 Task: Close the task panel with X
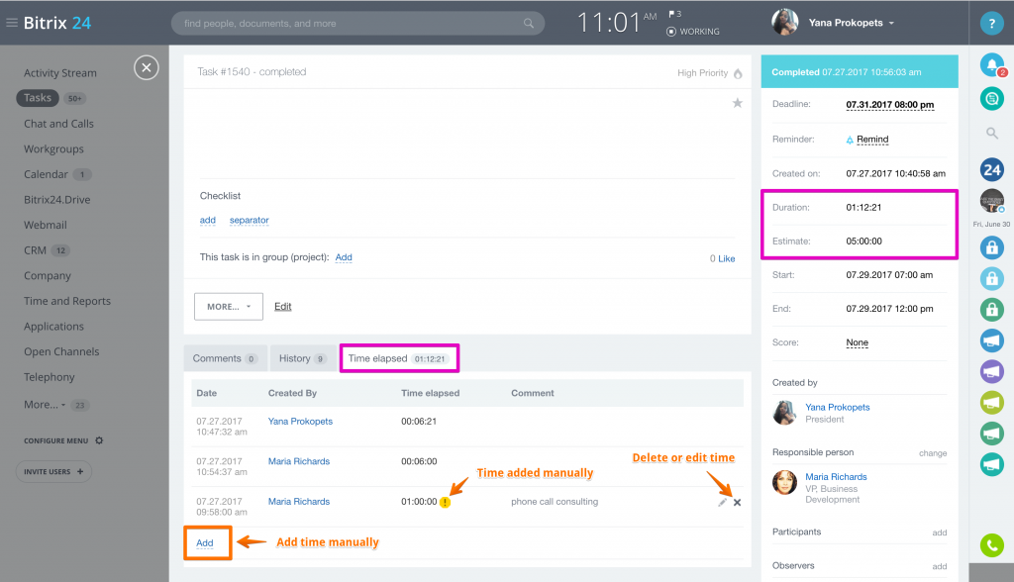[147, 67]
